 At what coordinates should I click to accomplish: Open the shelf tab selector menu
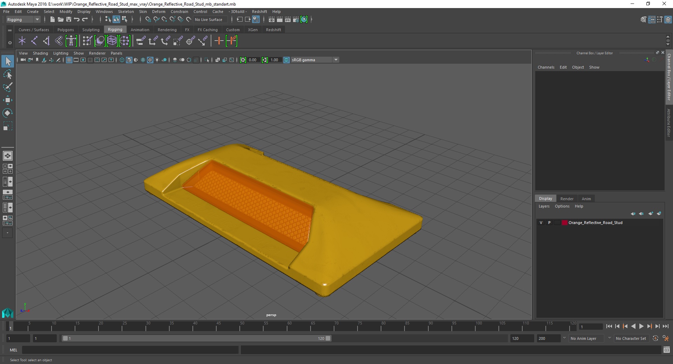(10, 30)
